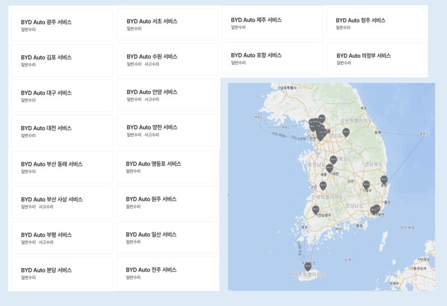Open the BYD Auto 안양 서비스 card
447x306 pixels.
point(168,95)
